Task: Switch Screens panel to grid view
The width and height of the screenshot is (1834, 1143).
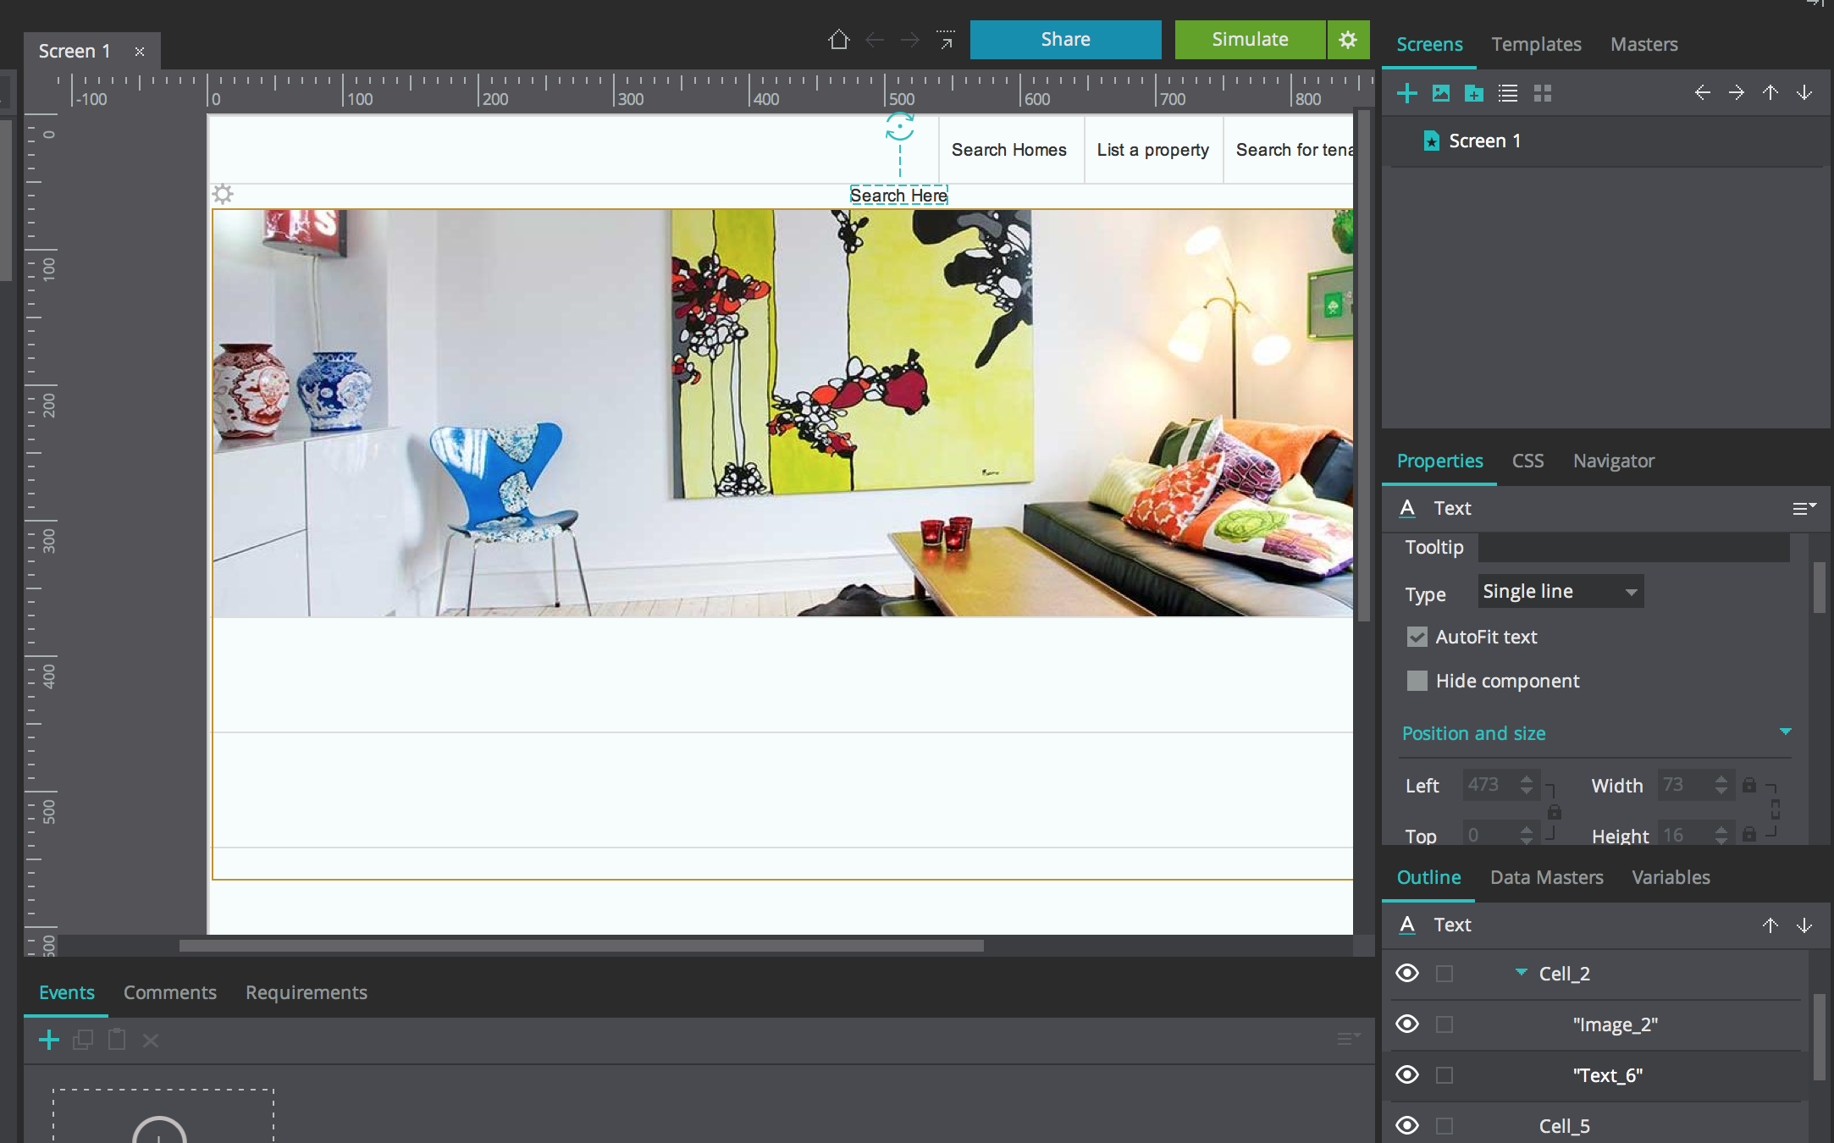Action: pyautogui.click(x=1542, y=93)
